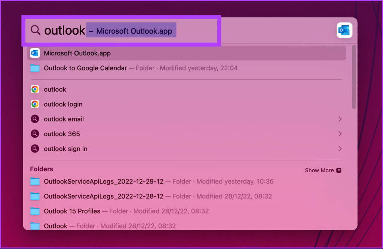Open OutlookServiceApiLogs_2022-12-29-12 folder result
This screenshot has height=249, width=383.
click(186, 182)
